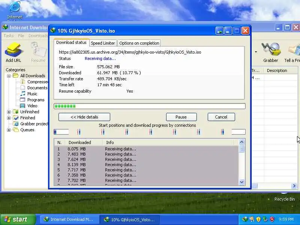This screenshot has width=300, height=225.
Task: Click the IDM icon in download dialog title
Action: (53, 30)
